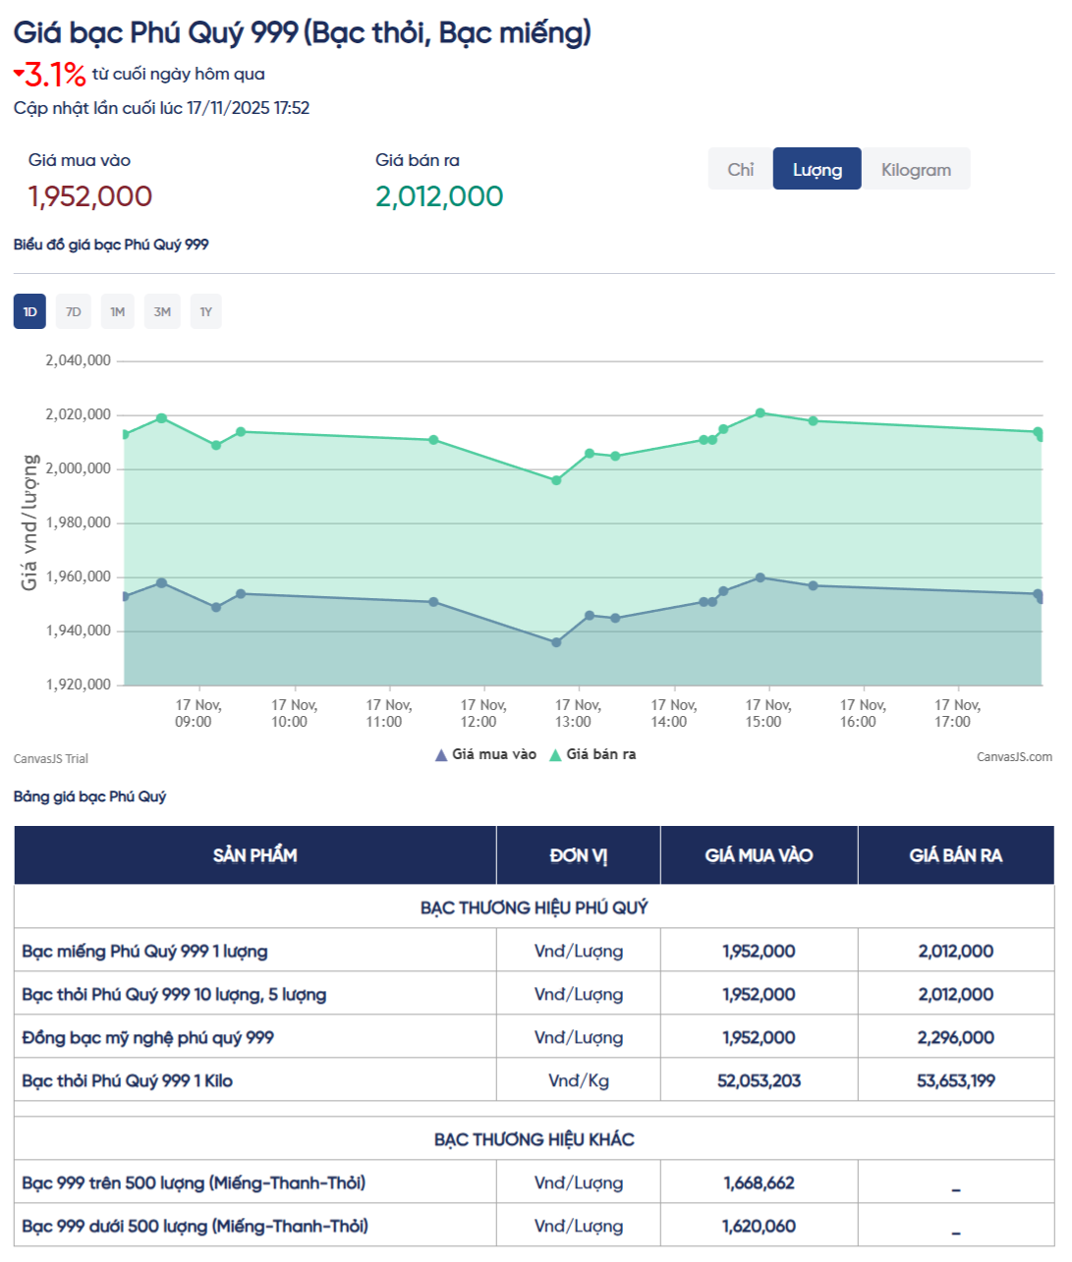Show the 1M chart range
The height and width of the screenshot is (1262, 1072).
tap(118, 312)
